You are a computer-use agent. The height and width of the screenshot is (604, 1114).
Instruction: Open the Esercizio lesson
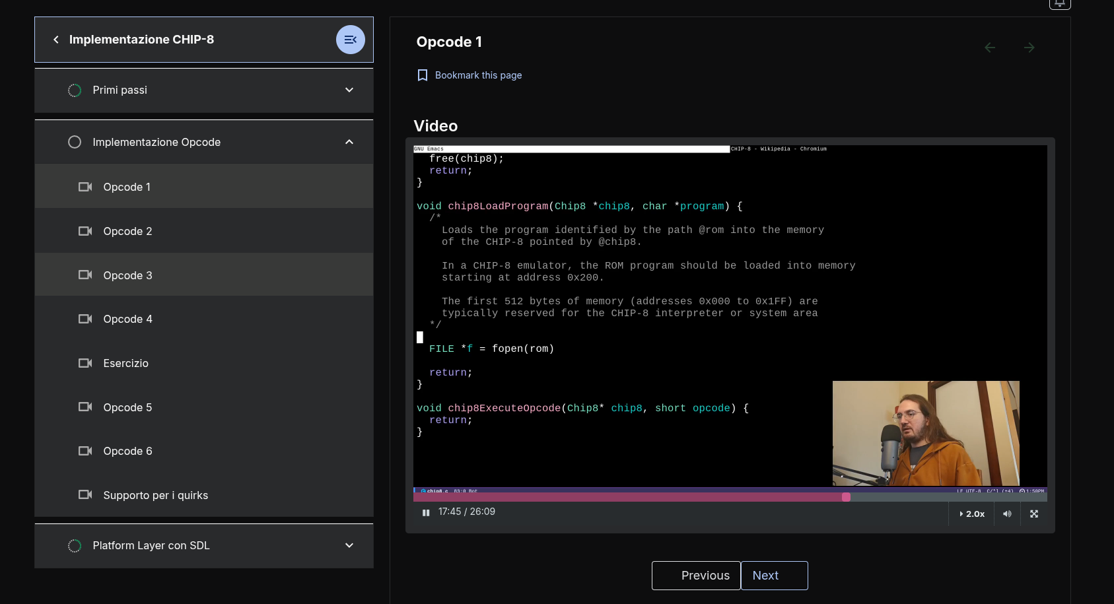[204, 363]
